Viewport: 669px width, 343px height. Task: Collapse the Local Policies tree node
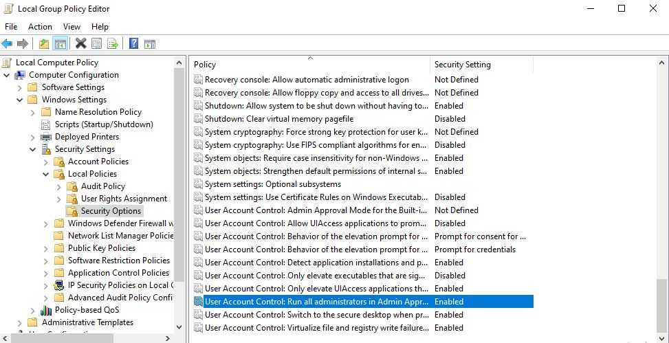(x=45, y=174)
